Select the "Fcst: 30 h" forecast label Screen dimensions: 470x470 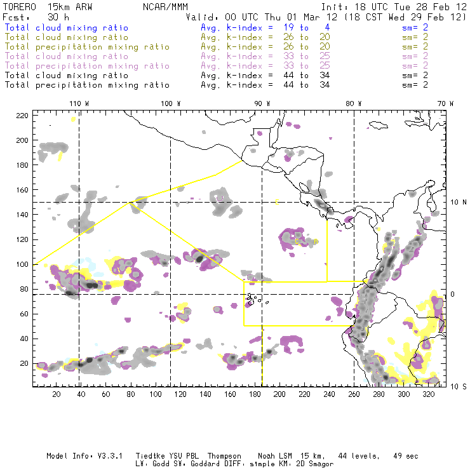[36, 17]
